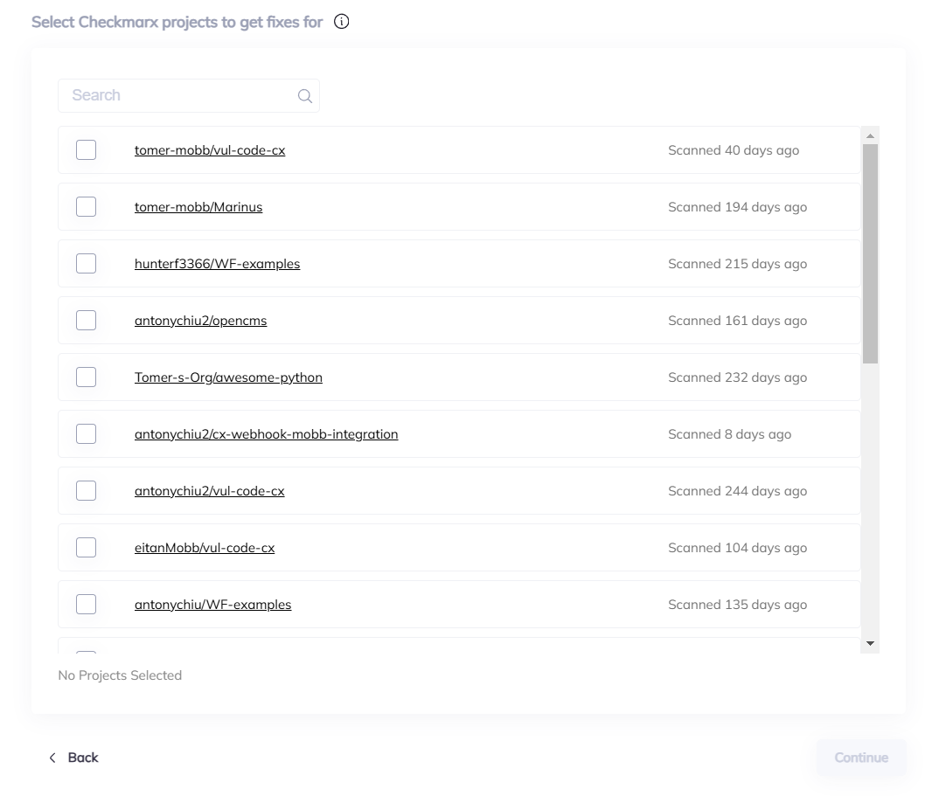Visit the antonychiu/WF-examples project link
This screenshot has width=939, height=796.
(x=212, y=605)
